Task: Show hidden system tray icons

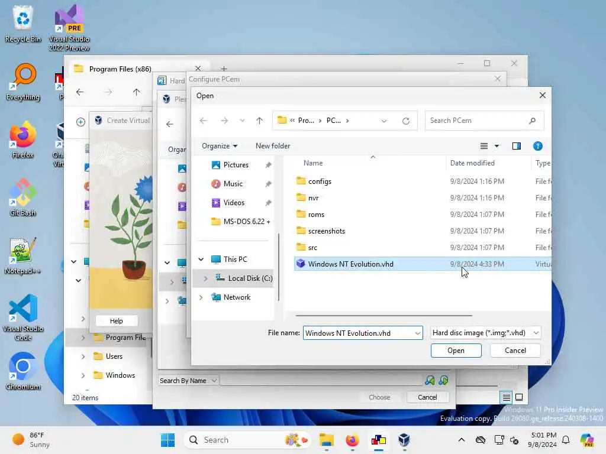Action: click(462, 440)
